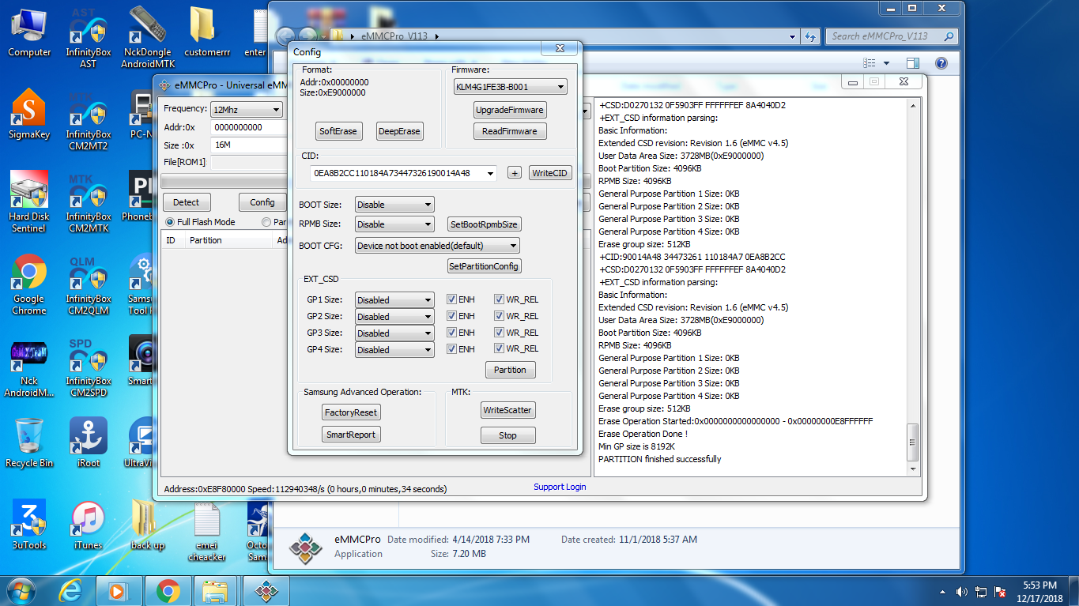Toggle GP3 Size ENH checkbox

(x=452, y=333)
